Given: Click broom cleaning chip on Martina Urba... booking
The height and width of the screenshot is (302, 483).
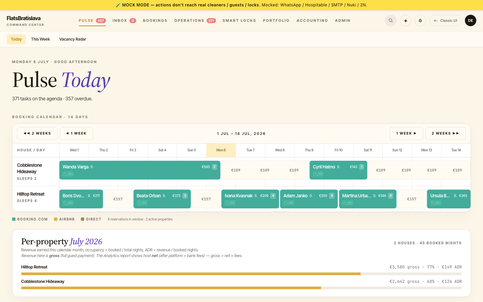Looking at the screenshot, I should [347, 203].
